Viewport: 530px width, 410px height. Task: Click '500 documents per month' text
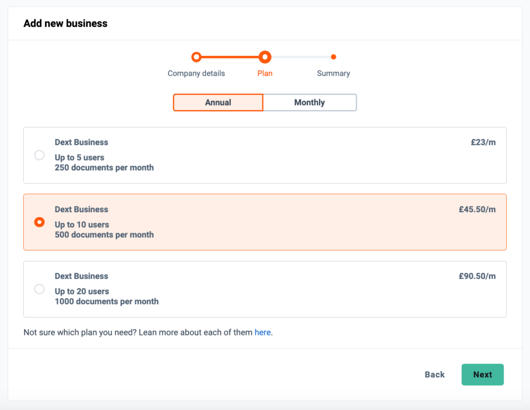click(104, 235)
